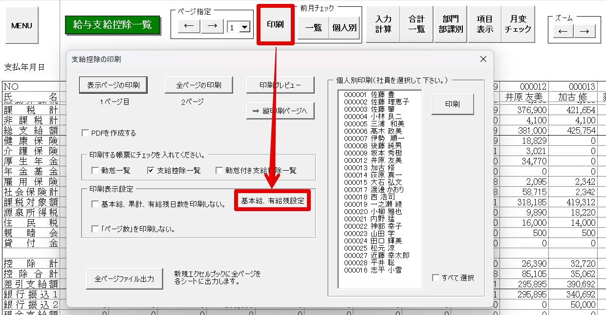The height and width of the screenshot is (315, 606).
Task: Go to previous page with left arrow
Action: tap(189, 26)
